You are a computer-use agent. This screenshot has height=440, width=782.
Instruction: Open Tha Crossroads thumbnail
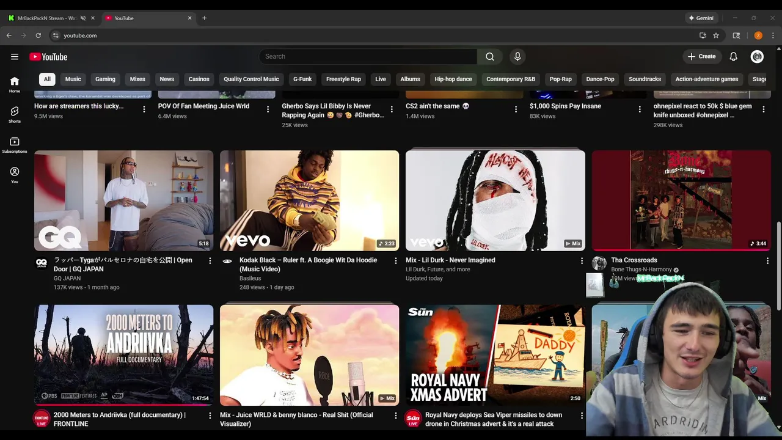tap(681, 200)
